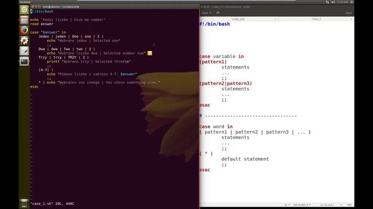The image size is (373, 209).
Task: Open the Ubuntu Dash search launcher icon
Action: (24, 10)
